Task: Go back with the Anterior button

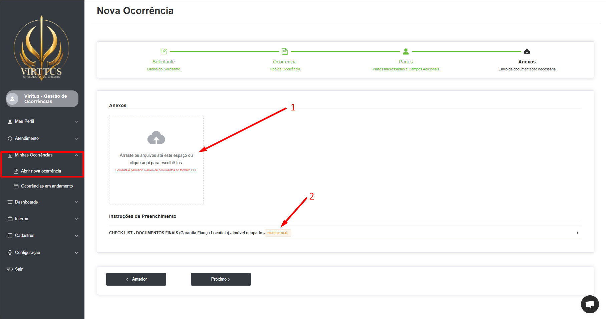Action: coord(136,279)
